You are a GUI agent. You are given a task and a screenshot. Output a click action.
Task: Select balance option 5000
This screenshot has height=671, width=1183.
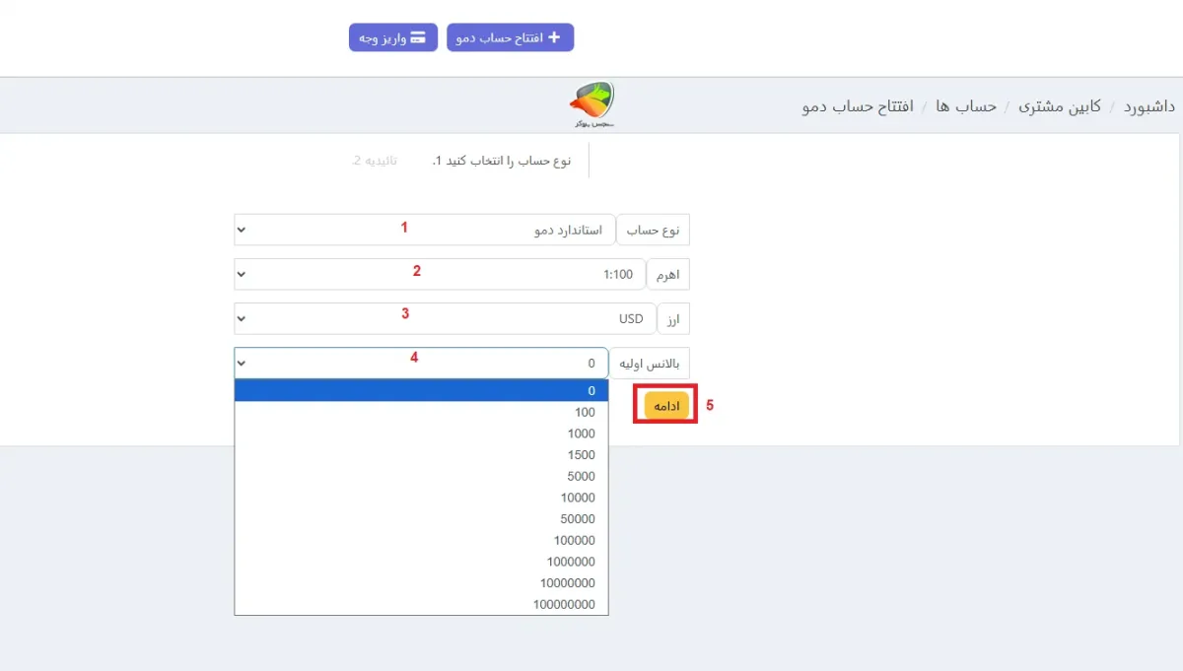(x=421, y=476)
